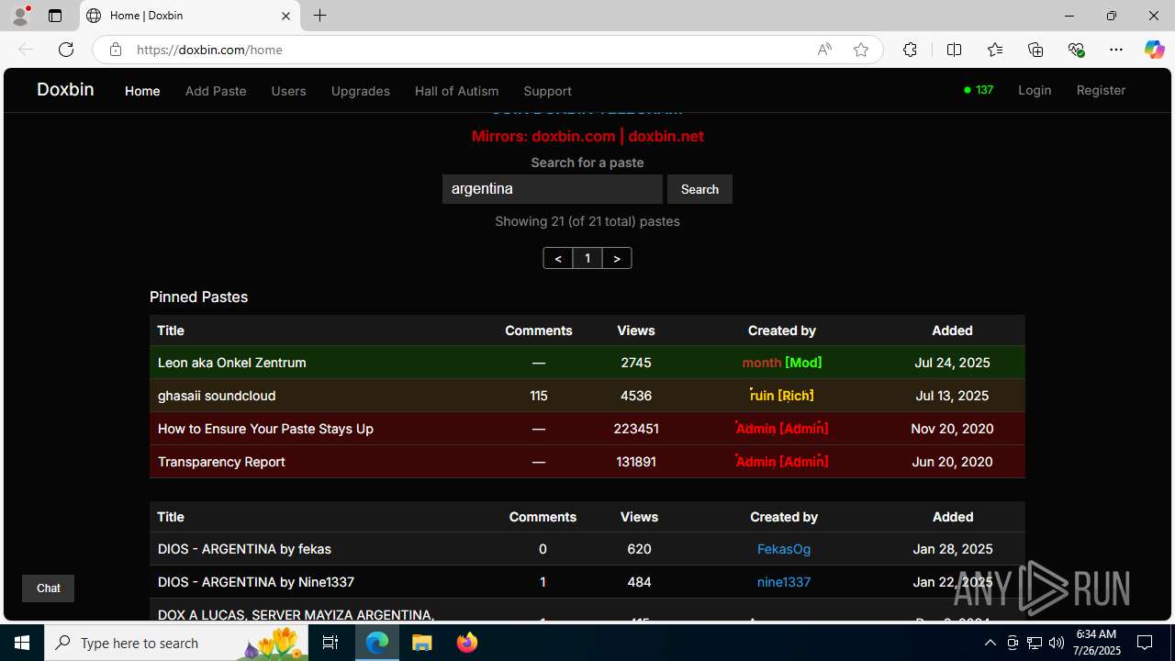
Task: Select the Home | Doxbin browser tab
Action: click(x=188, y=16)
